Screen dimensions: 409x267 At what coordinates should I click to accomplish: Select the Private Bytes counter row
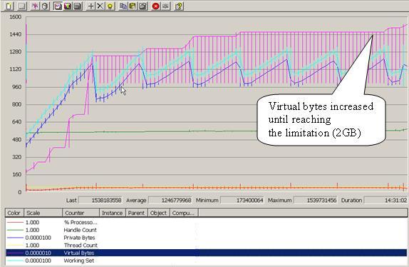[x=207, y=238]
